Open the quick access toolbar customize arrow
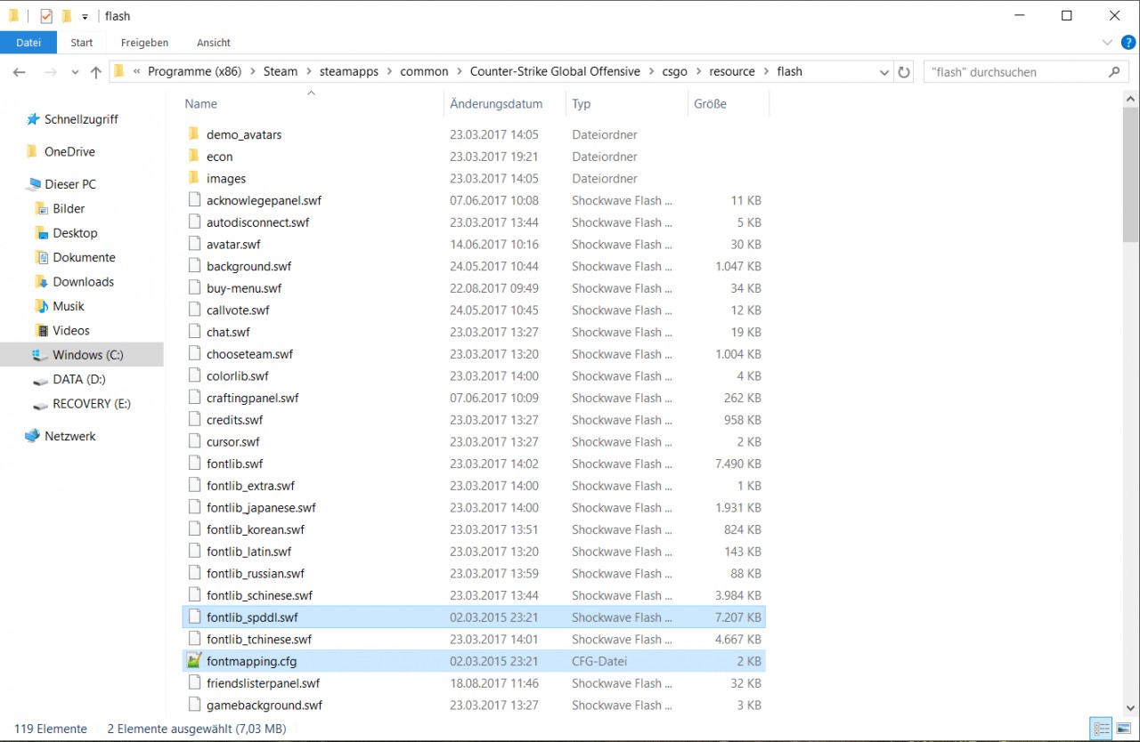Screen dimensions: 1140x742 85,17
